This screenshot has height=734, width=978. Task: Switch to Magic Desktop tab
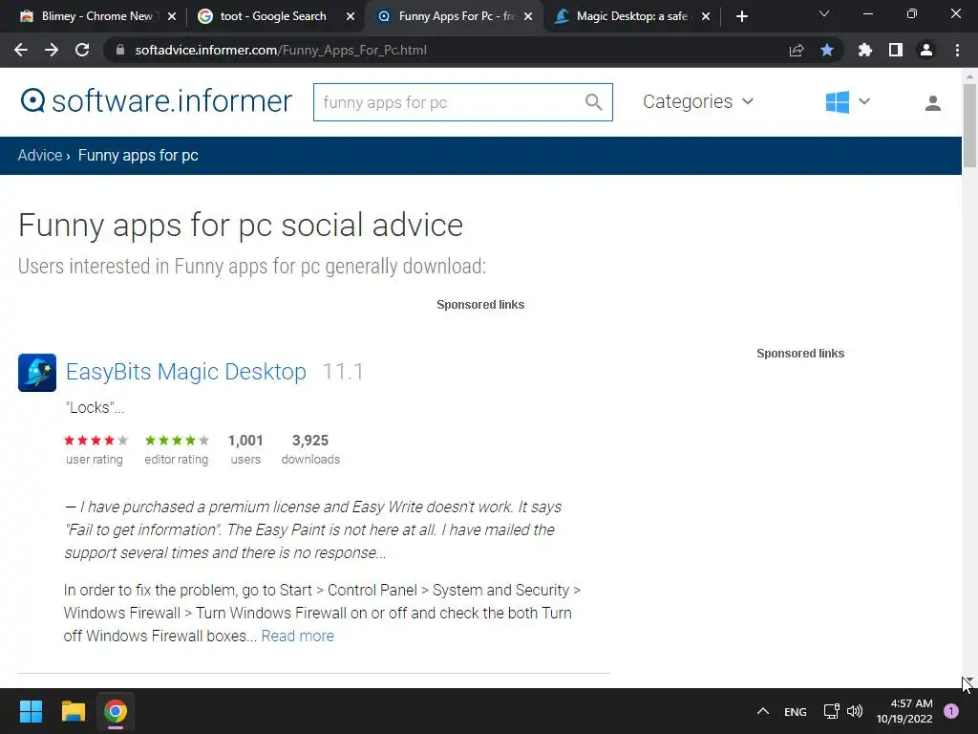click(631, 16)
